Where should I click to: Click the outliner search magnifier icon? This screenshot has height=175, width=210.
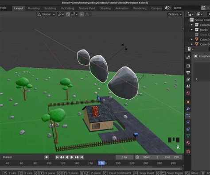click(209, 14)
